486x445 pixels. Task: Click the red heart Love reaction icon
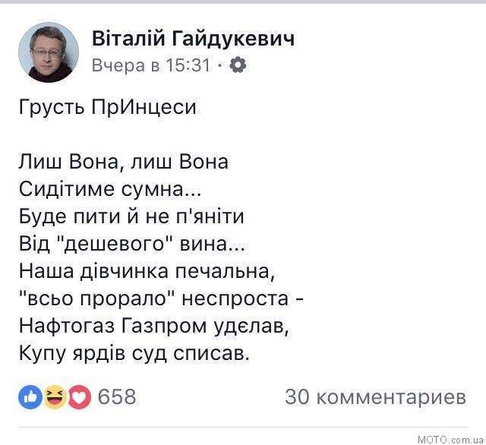point(79,397)
